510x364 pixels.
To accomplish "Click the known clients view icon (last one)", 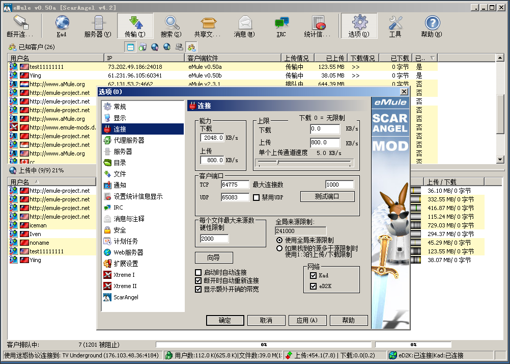I will (191, 47).
